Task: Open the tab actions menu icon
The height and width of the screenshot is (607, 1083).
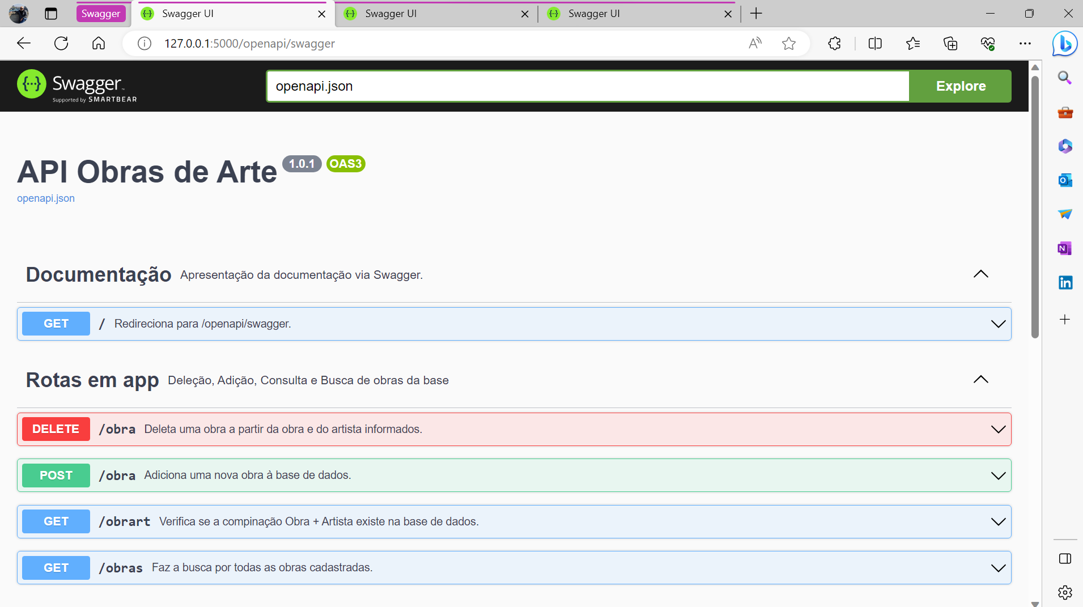Action: pos(51,14)
